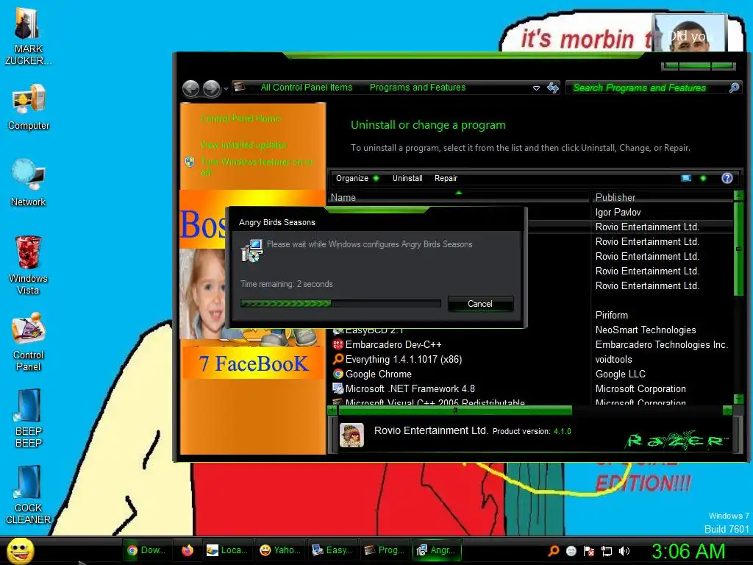Click the change view icon in toolbar
This screenshot has height=565, width=753.
pyautogui.click(x=686, y=178)
